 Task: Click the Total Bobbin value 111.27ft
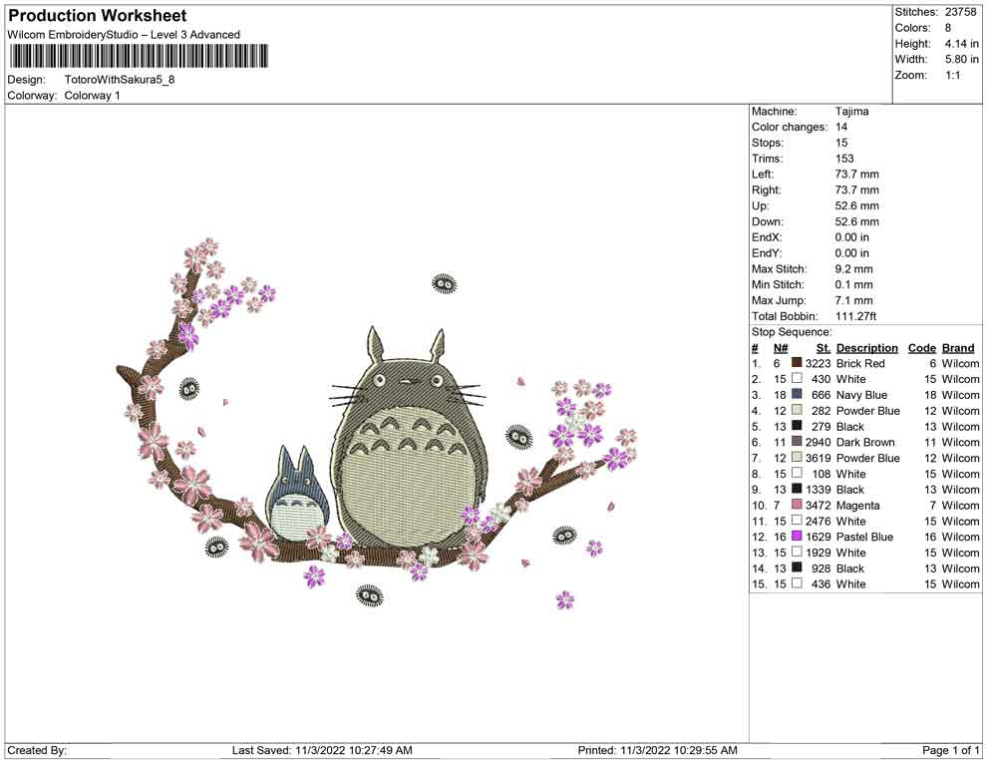click(856, 316)
